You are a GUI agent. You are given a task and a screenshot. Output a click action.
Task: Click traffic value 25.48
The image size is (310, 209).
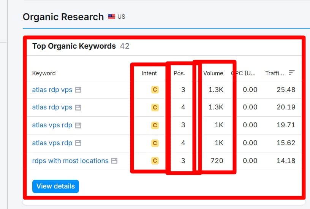tap(286, 90)
